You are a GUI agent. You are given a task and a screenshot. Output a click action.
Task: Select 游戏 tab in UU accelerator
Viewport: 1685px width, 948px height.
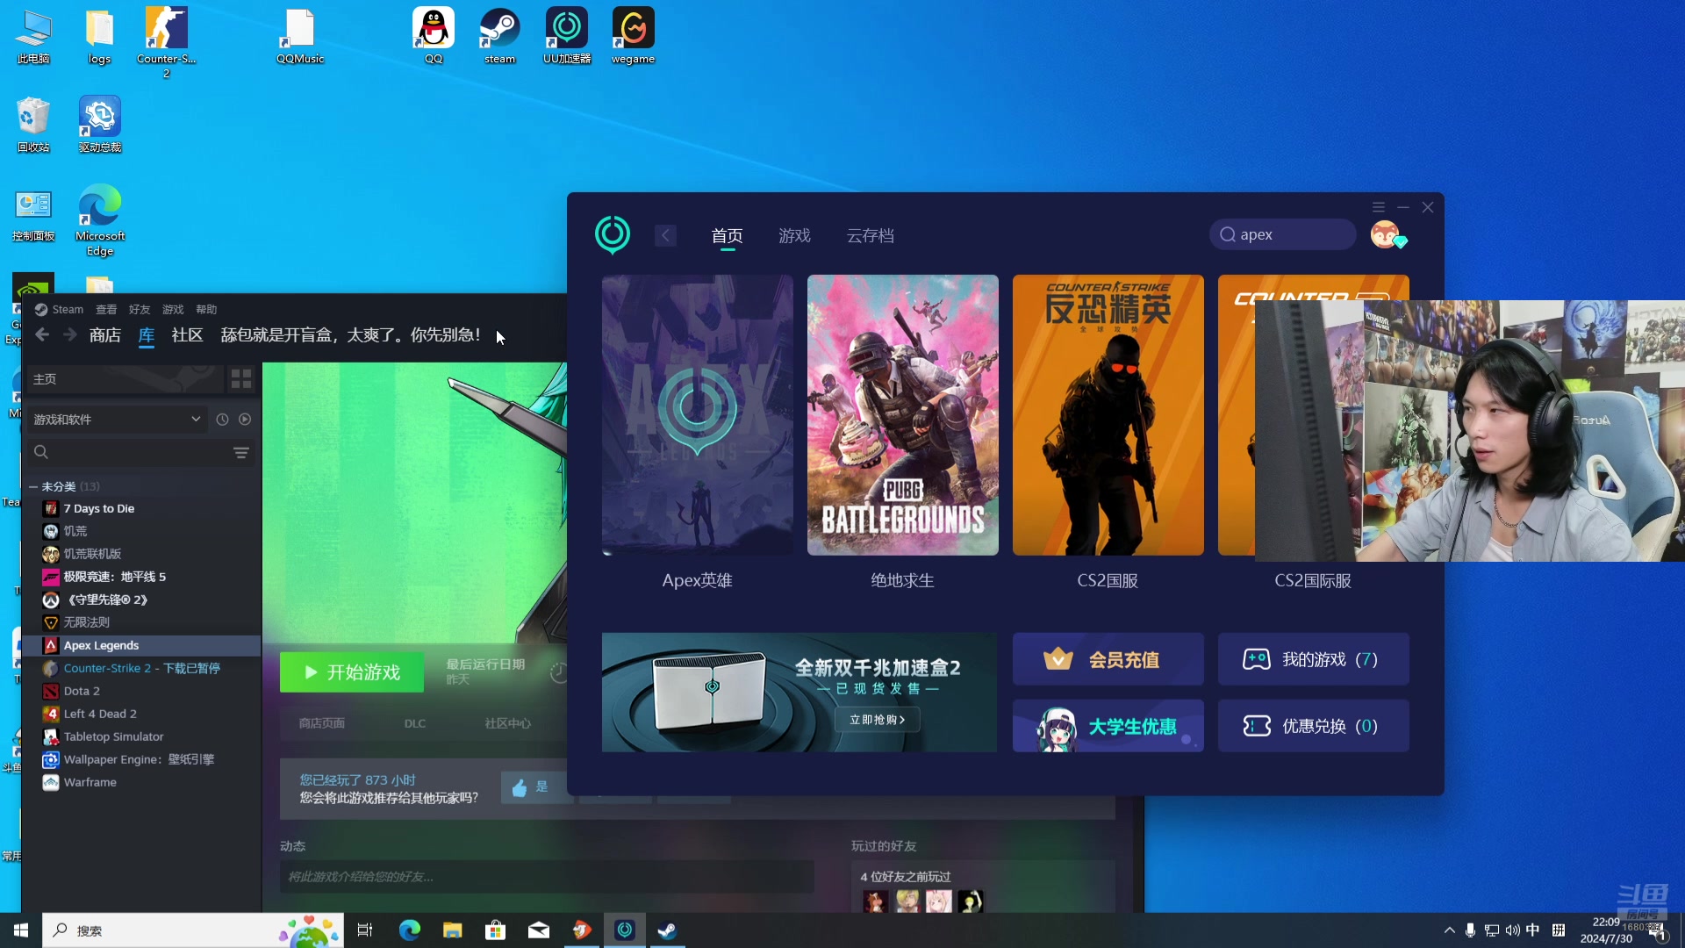click(x=794, y=235)
